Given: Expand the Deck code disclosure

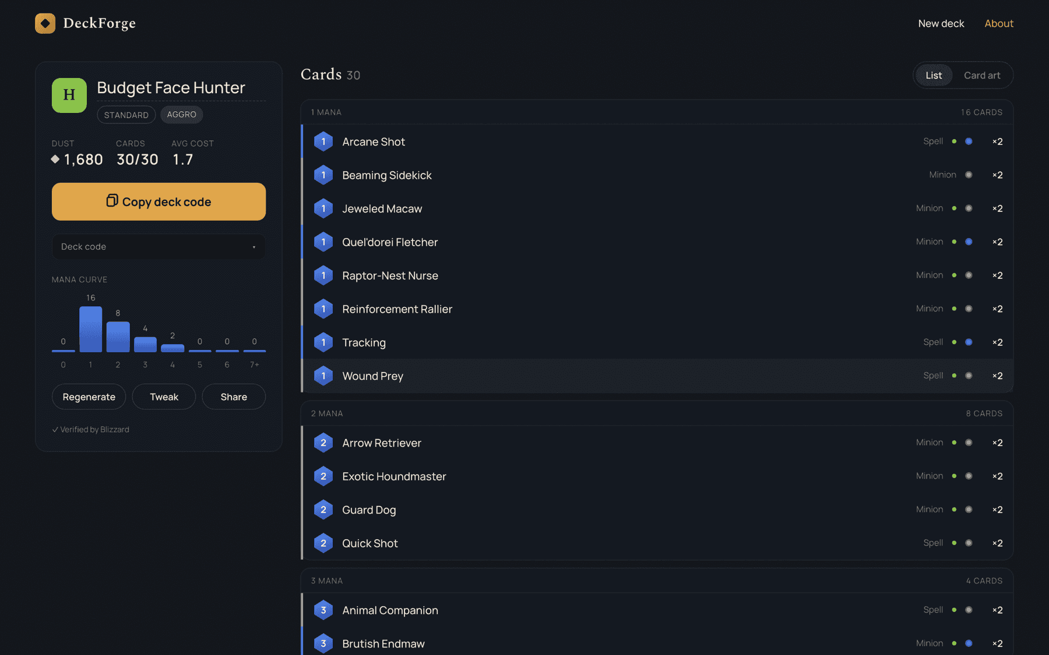Looking at the screenshot, I should point(159,247).
